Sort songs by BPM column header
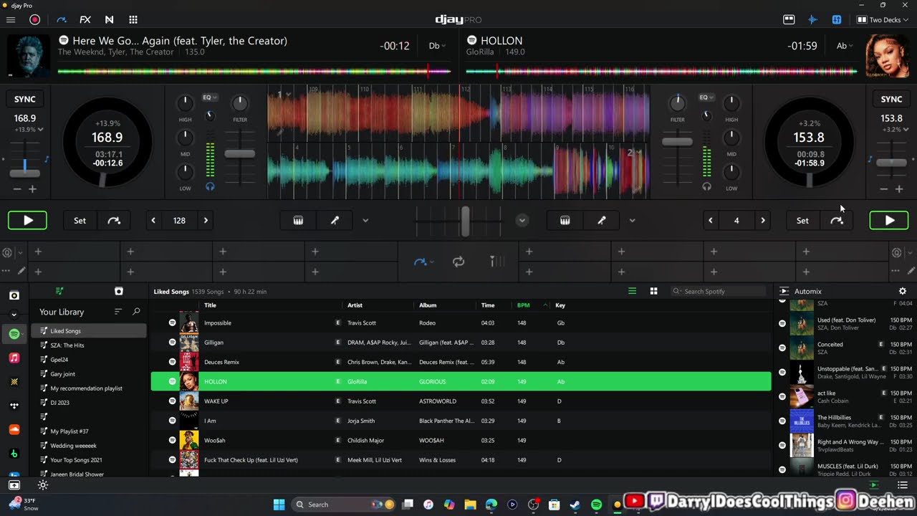Screen dimensions: 917x516 (x=524, y=305)
